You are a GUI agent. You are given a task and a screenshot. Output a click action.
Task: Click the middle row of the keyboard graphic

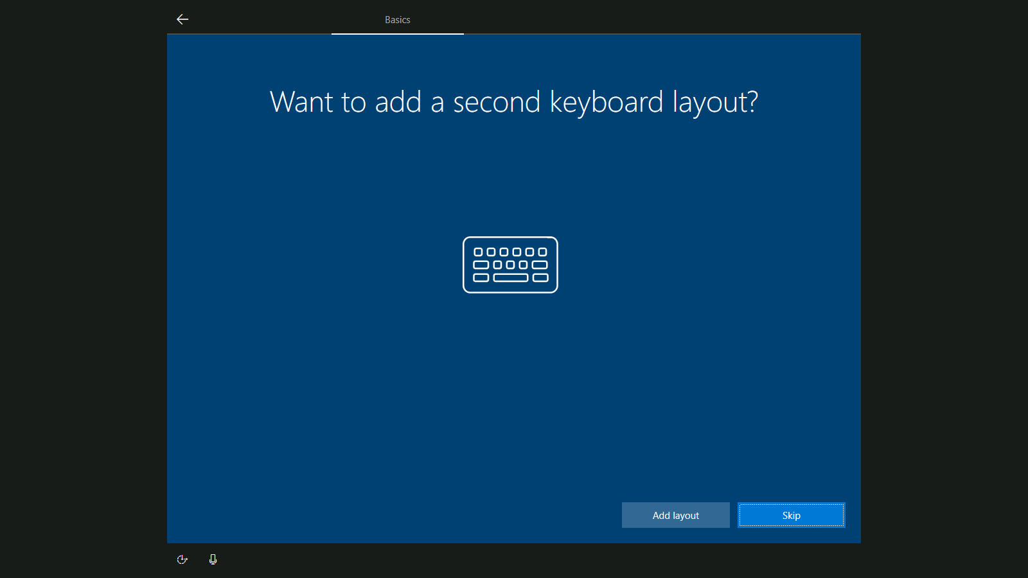tap(510, 265)
